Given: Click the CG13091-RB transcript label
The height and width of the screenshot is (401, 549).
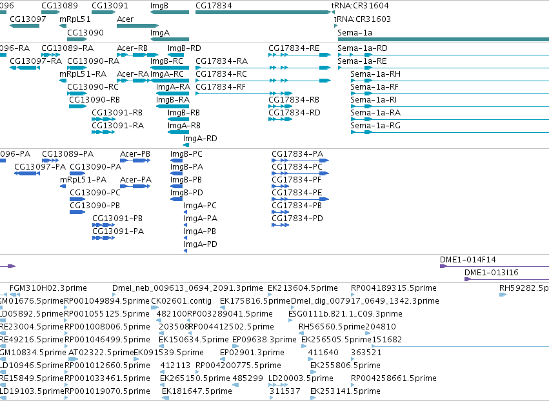Looking at the screenshot, I should pos(117,113).
